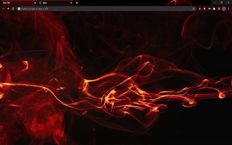The width and height of the screenshot is (232, 145).
Task: Open a new tab with the plus button
Action: 77,3
